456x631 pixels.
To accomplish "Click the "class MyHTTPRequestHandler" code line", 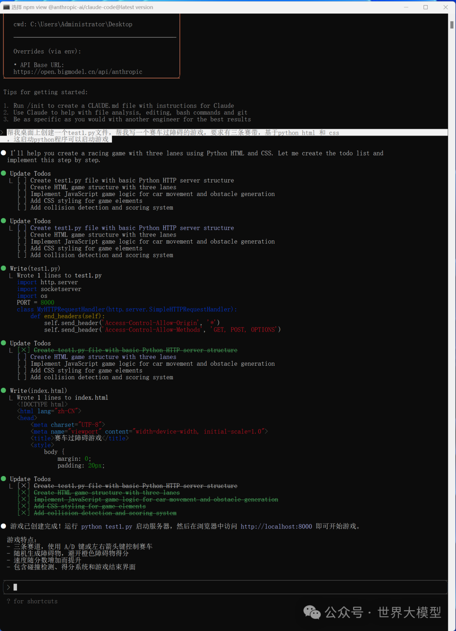I will coord(127,309).
